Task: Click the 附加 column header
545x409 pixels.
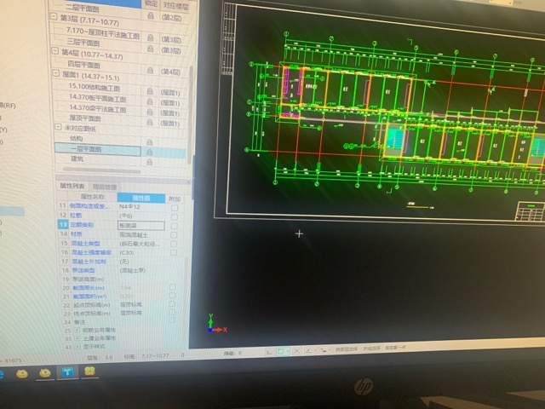Action: 175,199
